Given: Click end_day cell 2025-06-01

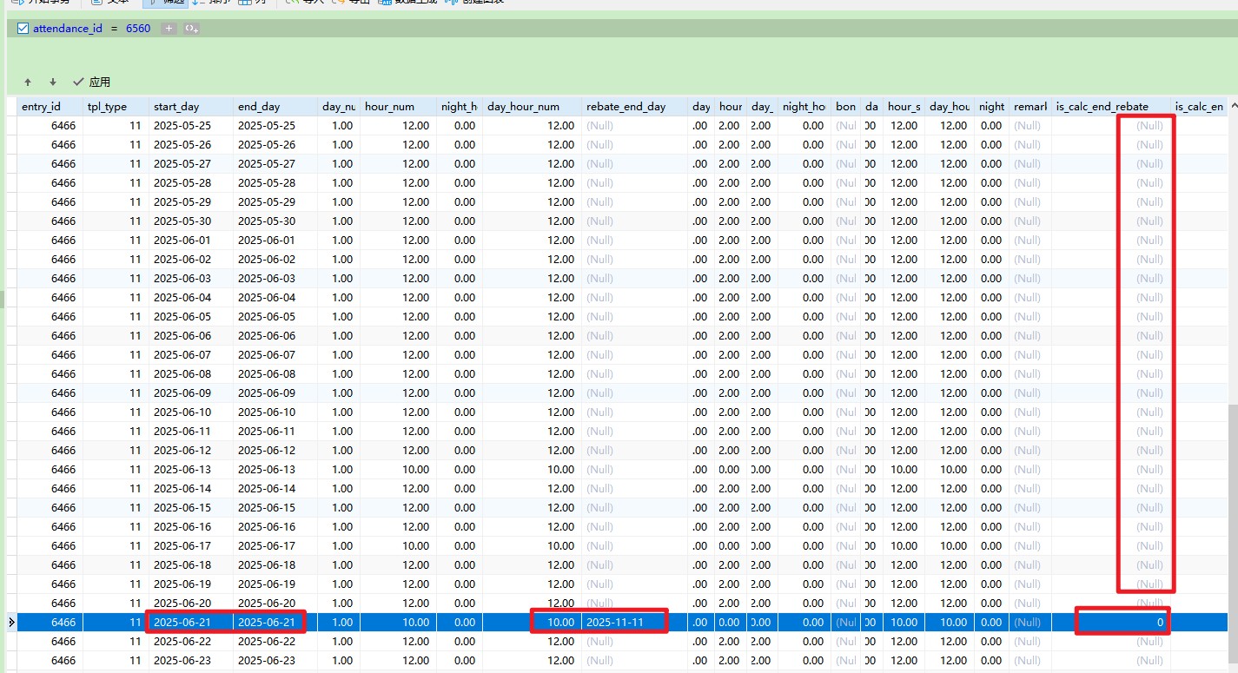Looking at the screenshot, I should tap(275, 240).
